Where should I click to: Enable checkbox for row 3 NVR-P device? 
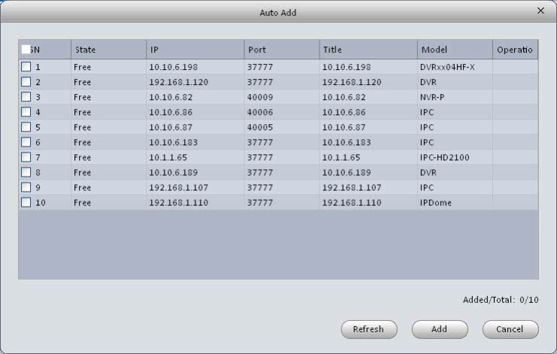coord(26,96)
